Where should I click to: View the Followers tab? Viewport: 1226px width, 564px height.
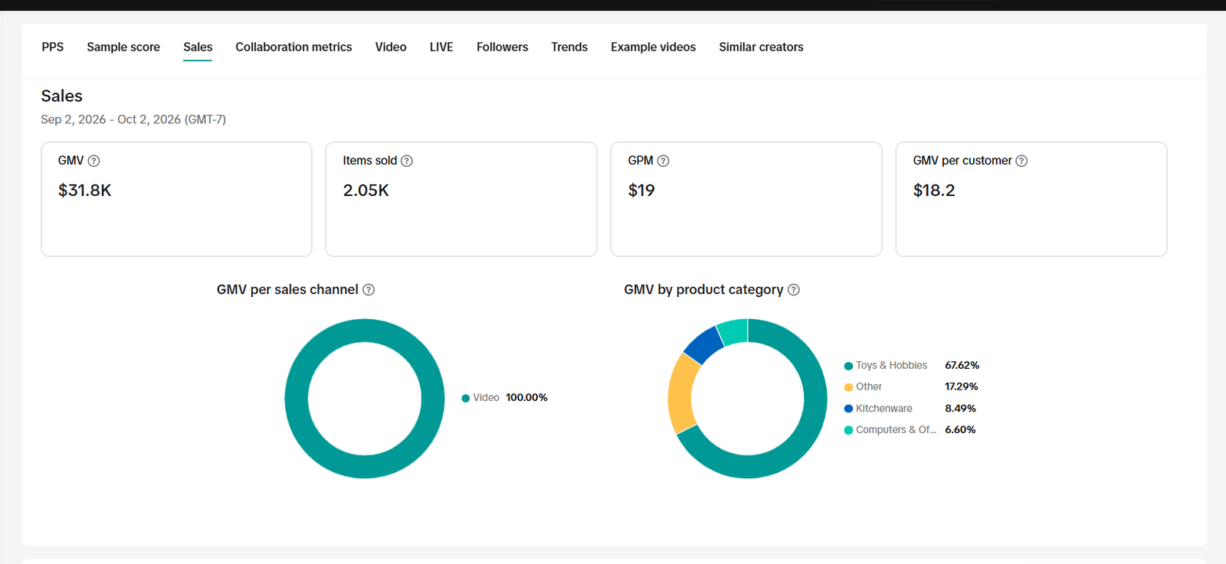point(502,47)
